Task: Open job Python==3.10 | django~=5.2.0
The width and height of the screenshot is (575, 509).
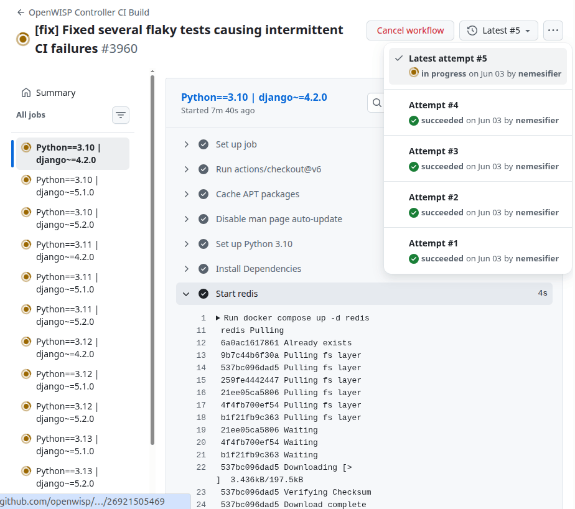Action: [73, 218]
